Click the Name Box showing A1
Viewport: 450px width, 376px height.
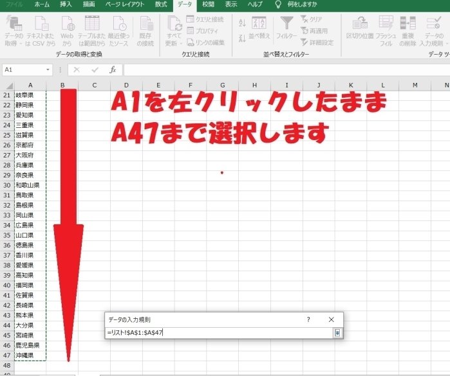[24, 69]
